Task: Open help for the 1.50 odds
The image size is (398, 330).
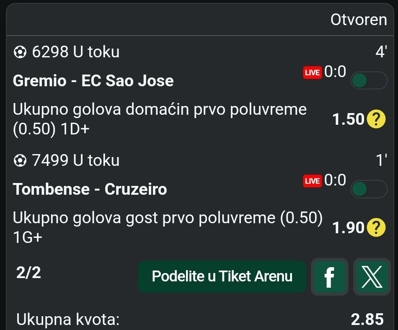Action: [x=376, y=120]
